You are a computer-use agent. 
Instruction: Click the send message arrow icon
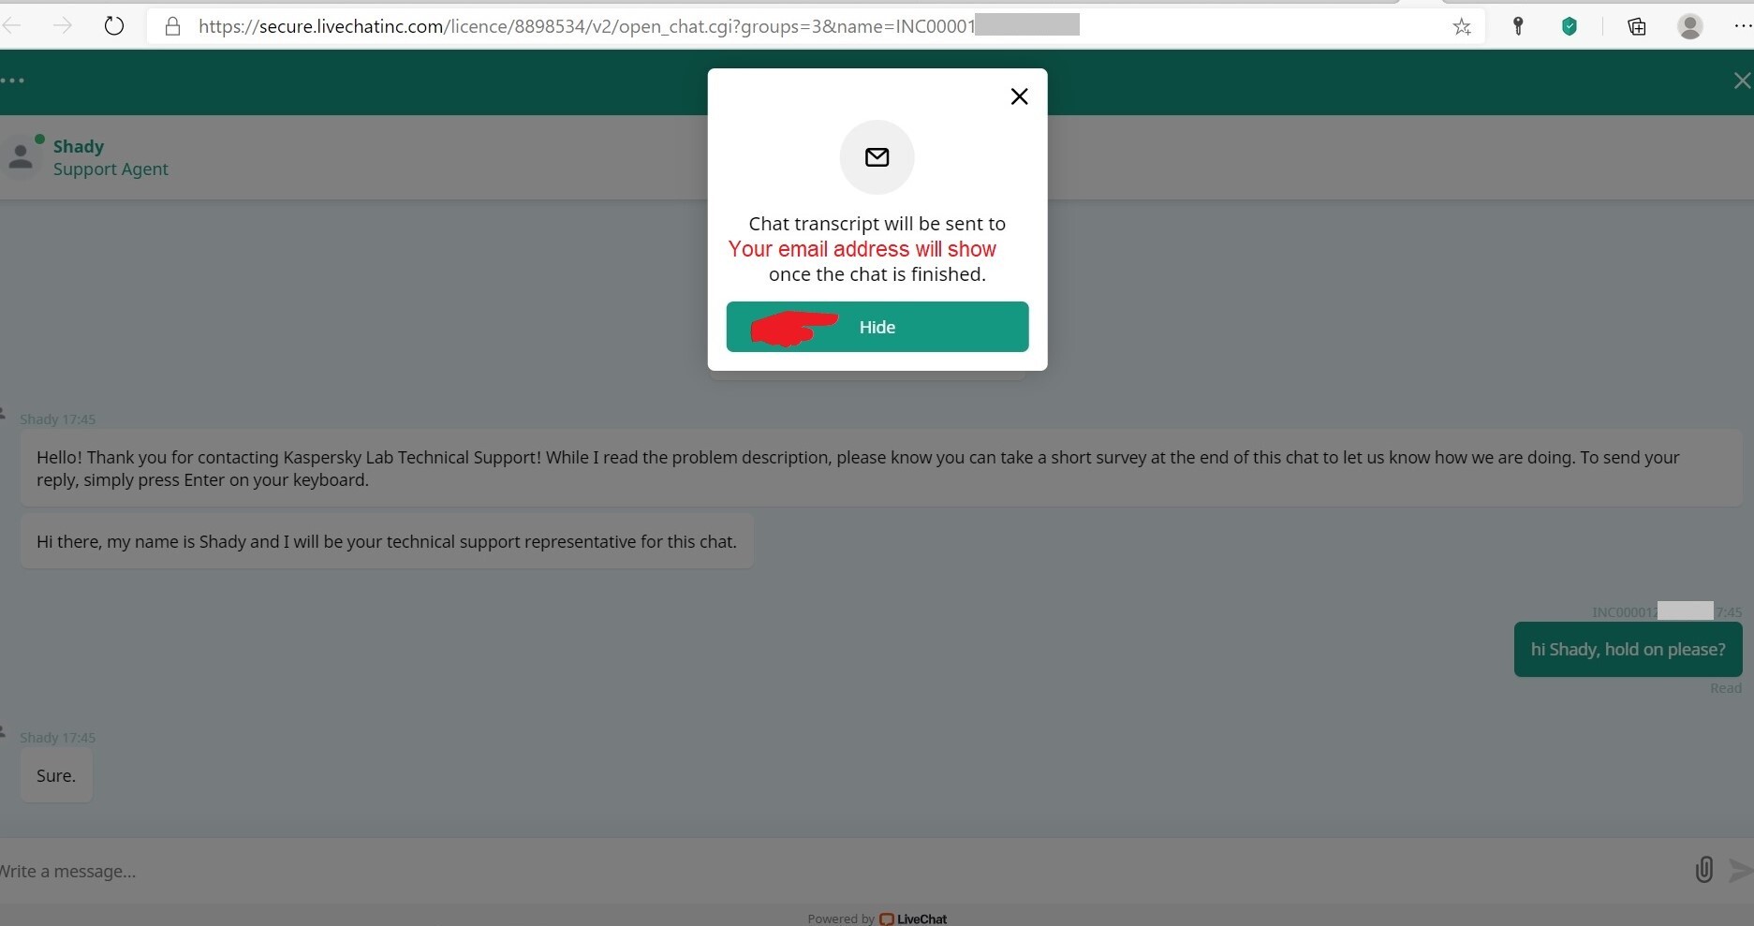tap(1741, 870)
